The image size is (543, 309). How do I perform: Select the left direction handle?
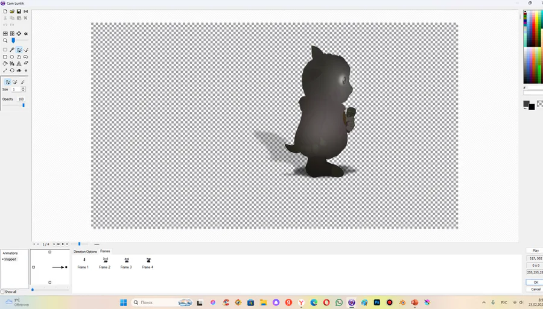coord(34,267)
